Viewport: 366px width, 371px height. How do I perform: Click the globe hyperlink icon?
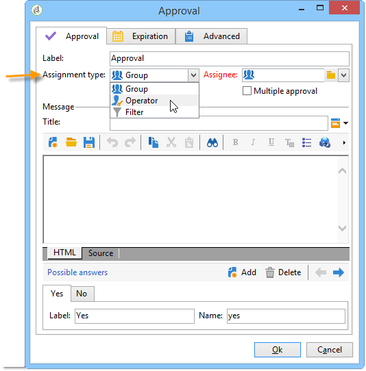[x=325, y=142]
